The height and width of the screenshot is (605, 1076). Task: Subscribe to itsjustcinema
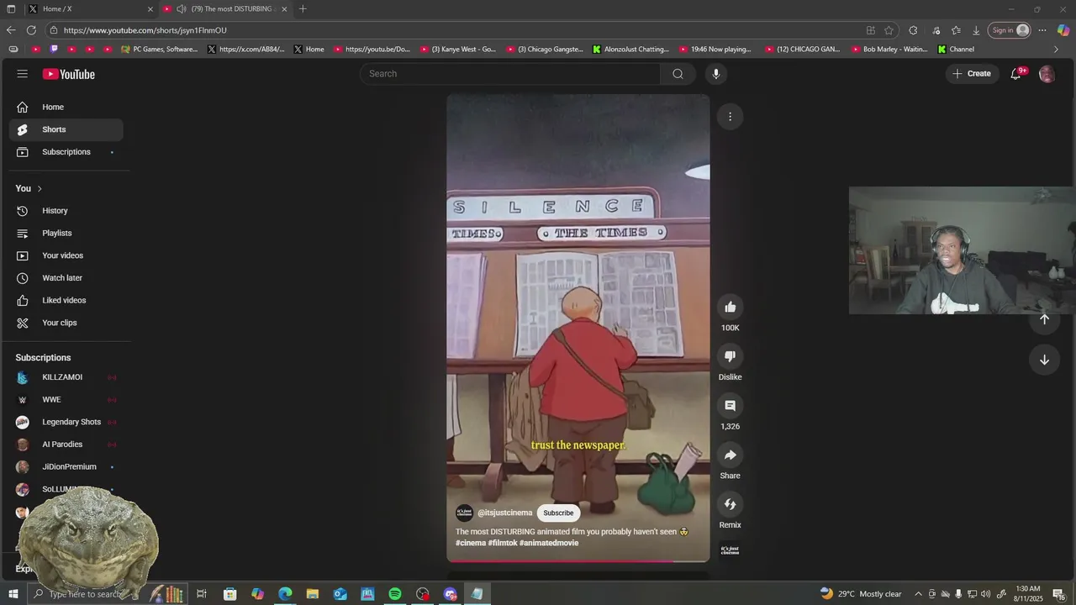(x=558, y=513)
